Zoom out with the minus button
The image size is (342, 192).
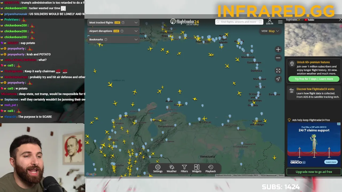278,58
